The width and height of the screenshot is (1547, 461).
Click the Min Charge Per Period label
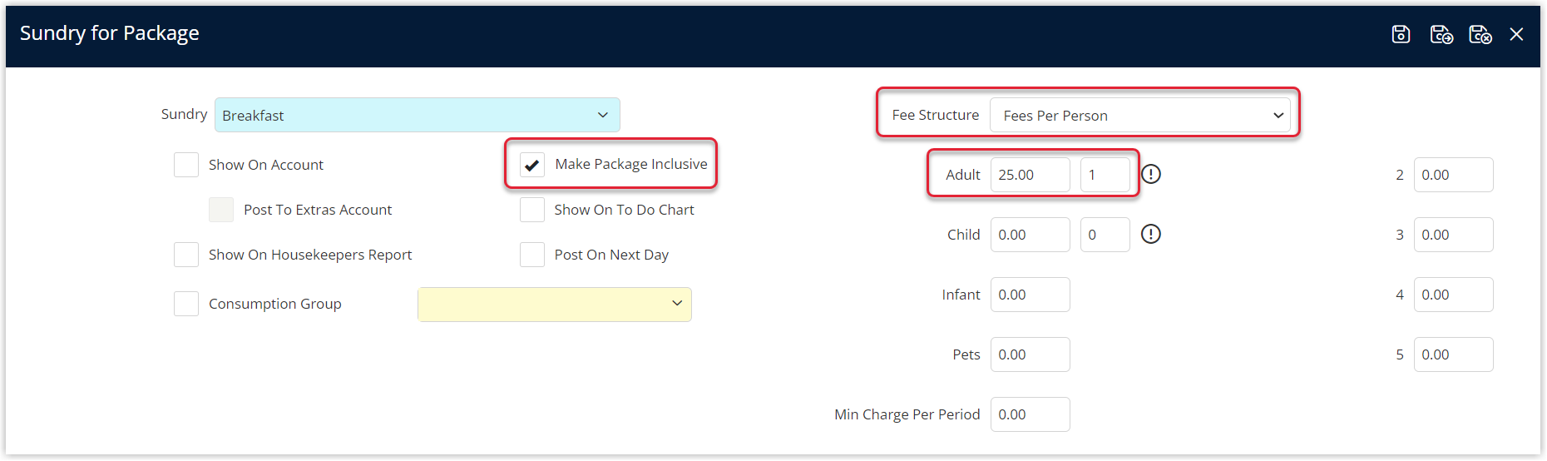[907, 414]
